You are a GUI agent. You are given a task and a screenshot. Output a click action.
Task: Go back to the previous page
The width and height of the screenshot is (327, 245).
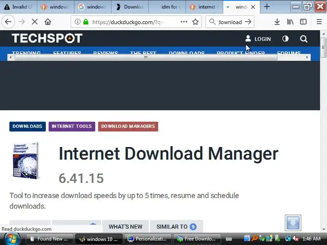[x=8, y=22]
